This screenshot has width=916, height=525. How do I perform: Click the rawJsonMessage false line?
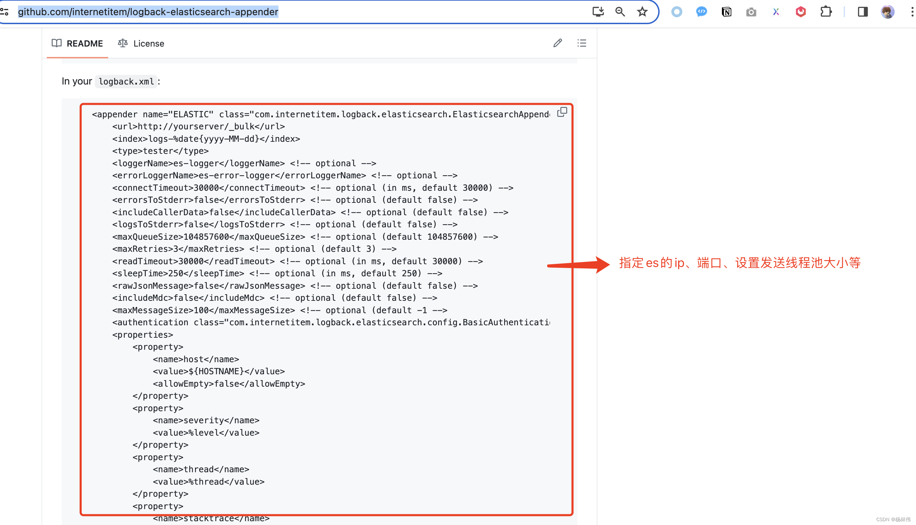click(295, 286)
